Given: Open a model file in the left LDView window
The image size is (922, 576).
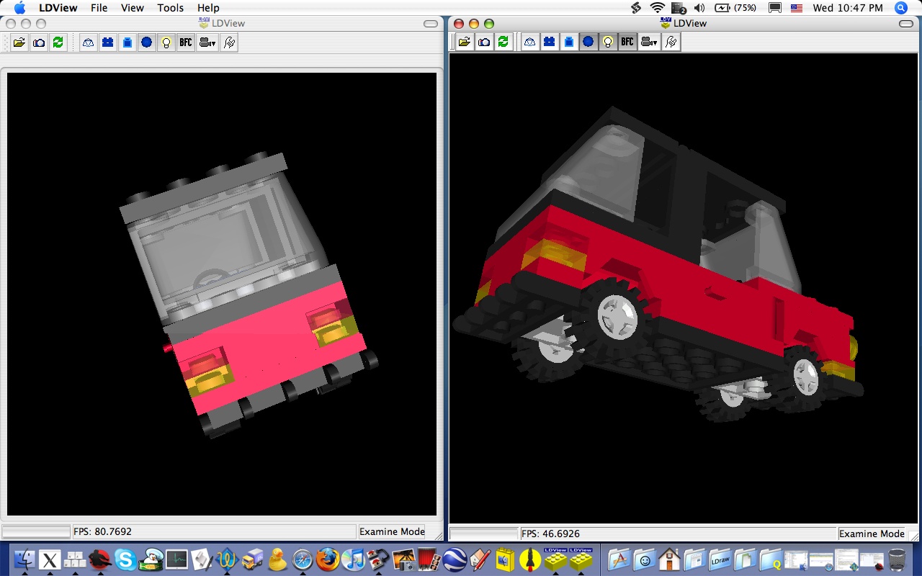Looking at the screenshot, I should pyautogui.click(x=19, y=42).
